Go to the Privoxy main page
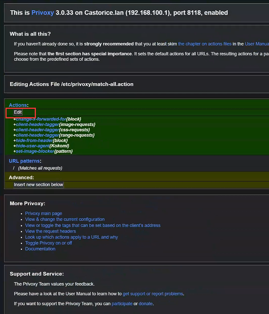This screenshot has height=314, width=269. click(x=44, y=214)
